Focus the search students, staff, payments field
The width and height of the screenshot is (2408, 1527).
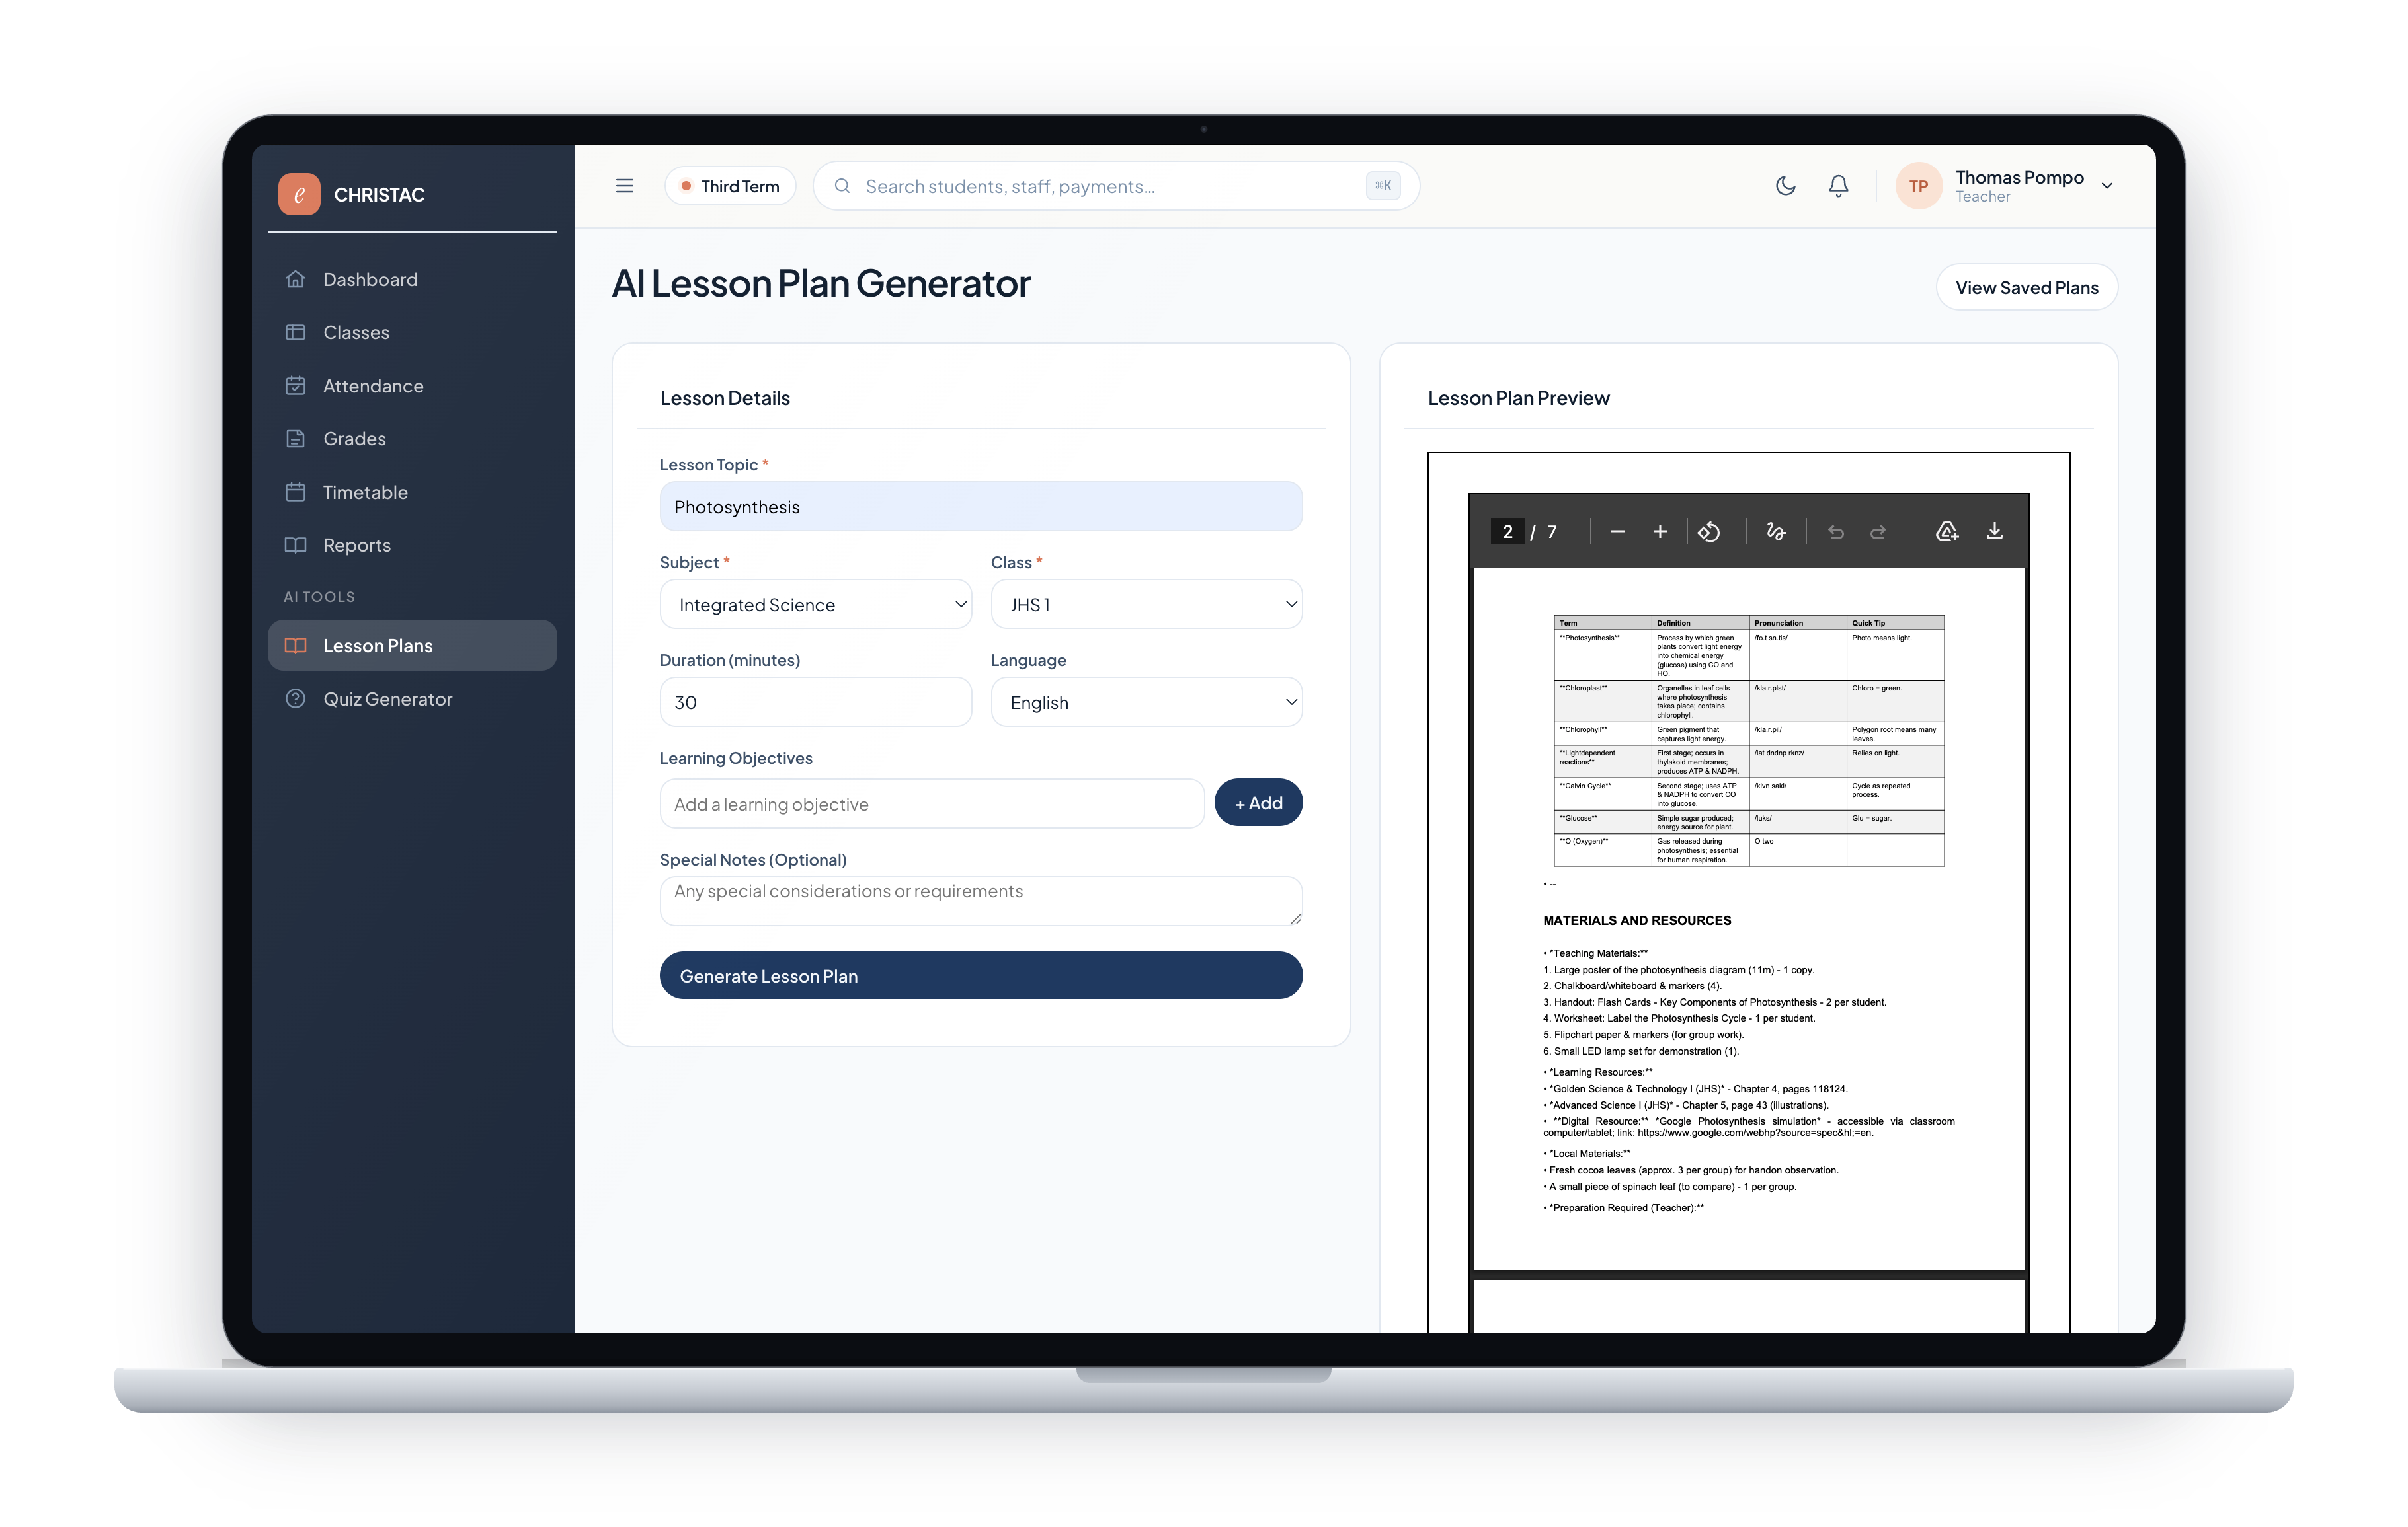pos(1115,186)
